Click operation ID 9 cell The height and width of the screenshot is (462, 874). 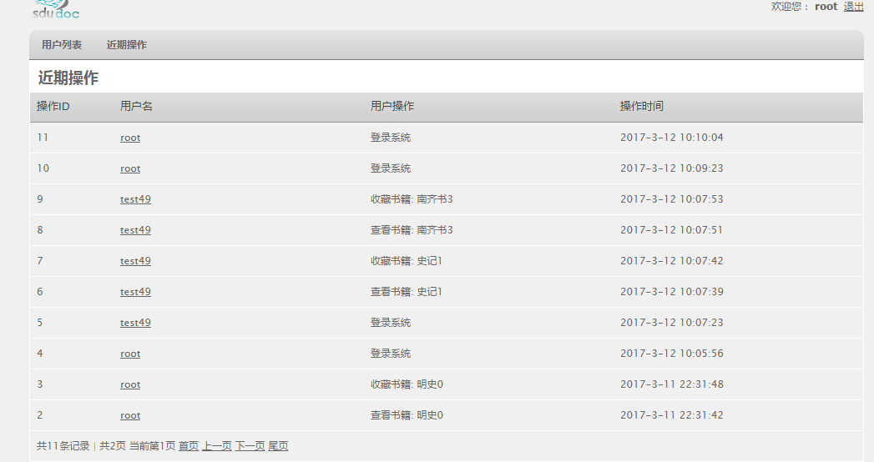[x=40, y=199]
